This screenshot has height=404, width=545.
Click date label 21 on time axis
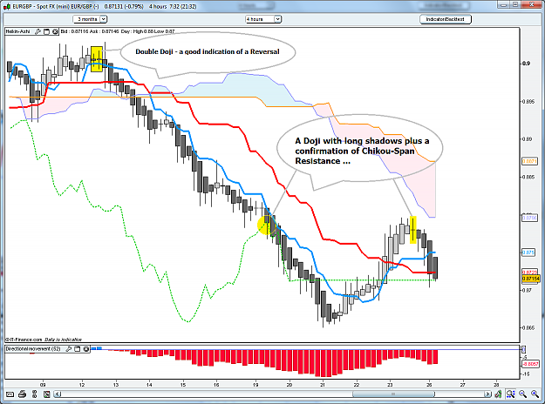323,385
